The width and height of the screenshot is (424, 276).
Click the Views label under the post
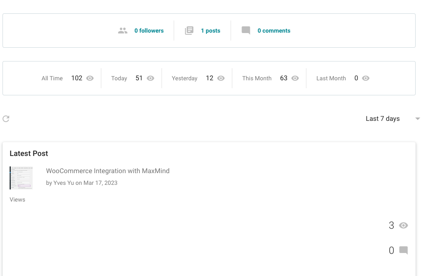(17, 199)
